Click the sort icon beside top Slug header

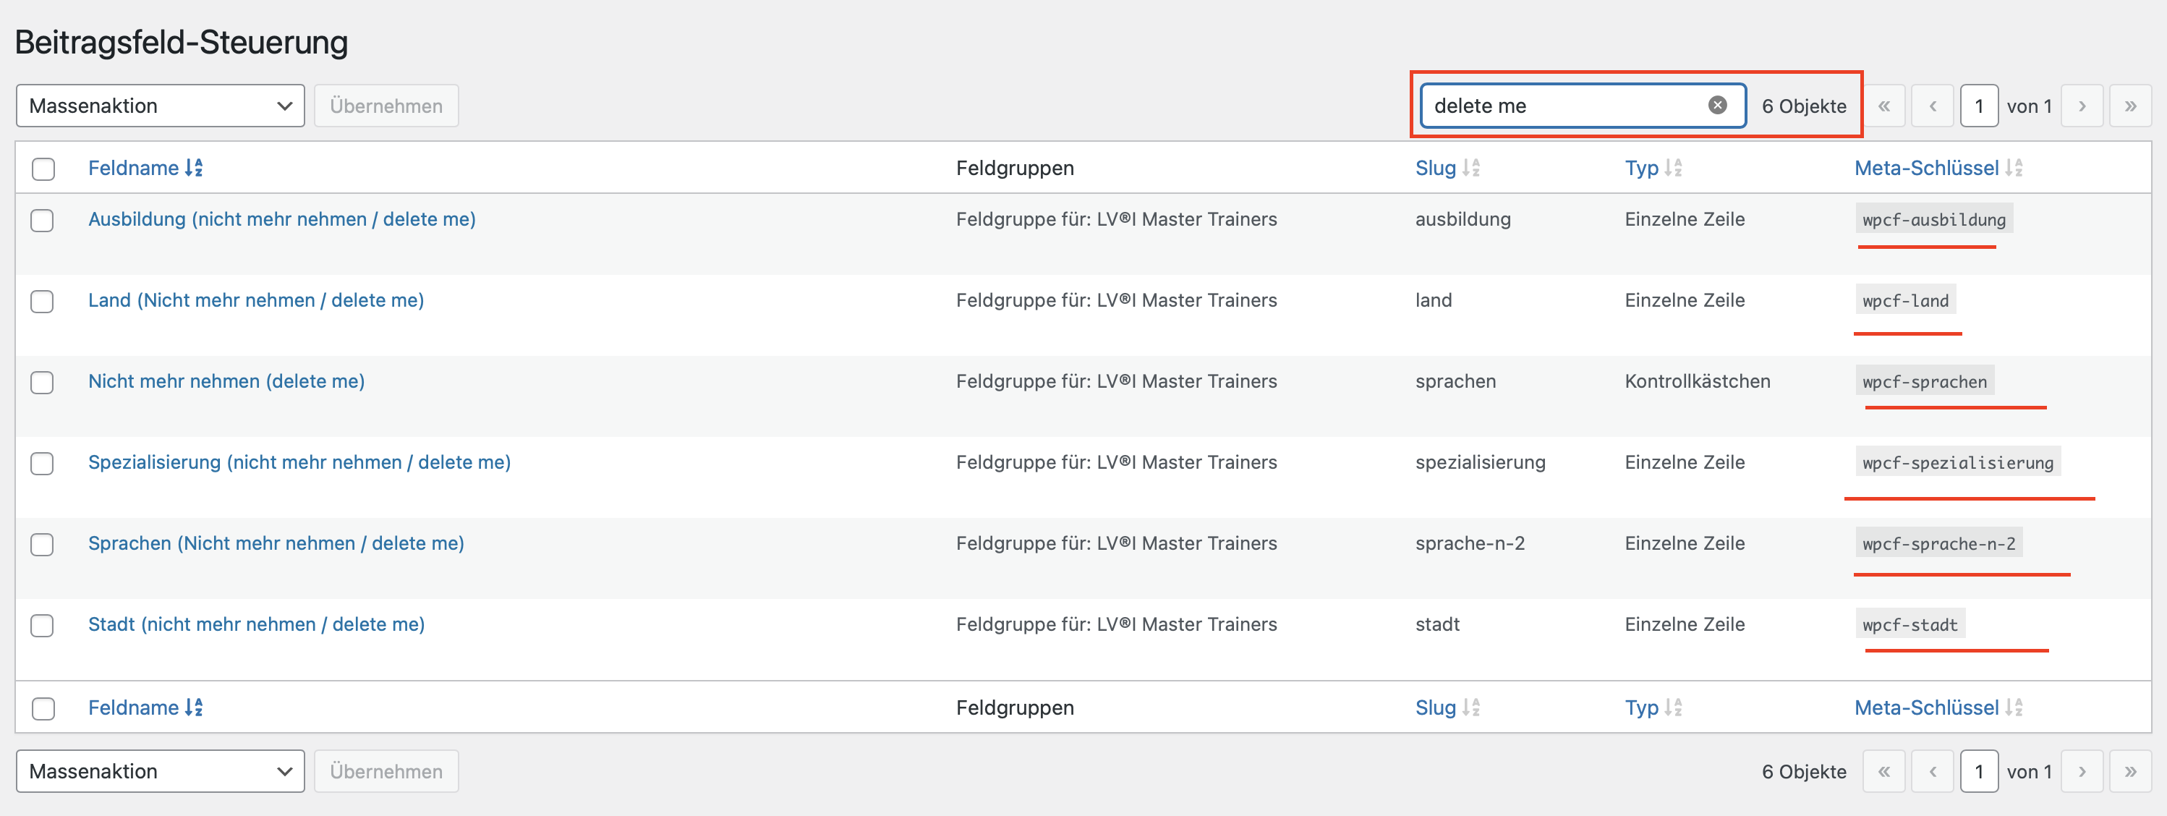click(x=1470, y=169)
